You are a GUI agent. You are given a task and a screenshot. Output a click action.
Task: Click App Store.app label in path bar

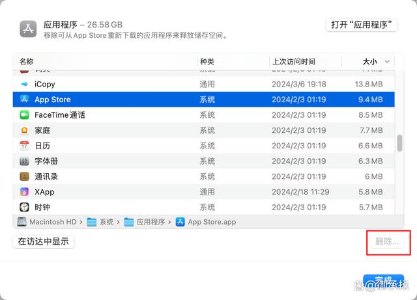pyautogui.click(x=212, y=222)
